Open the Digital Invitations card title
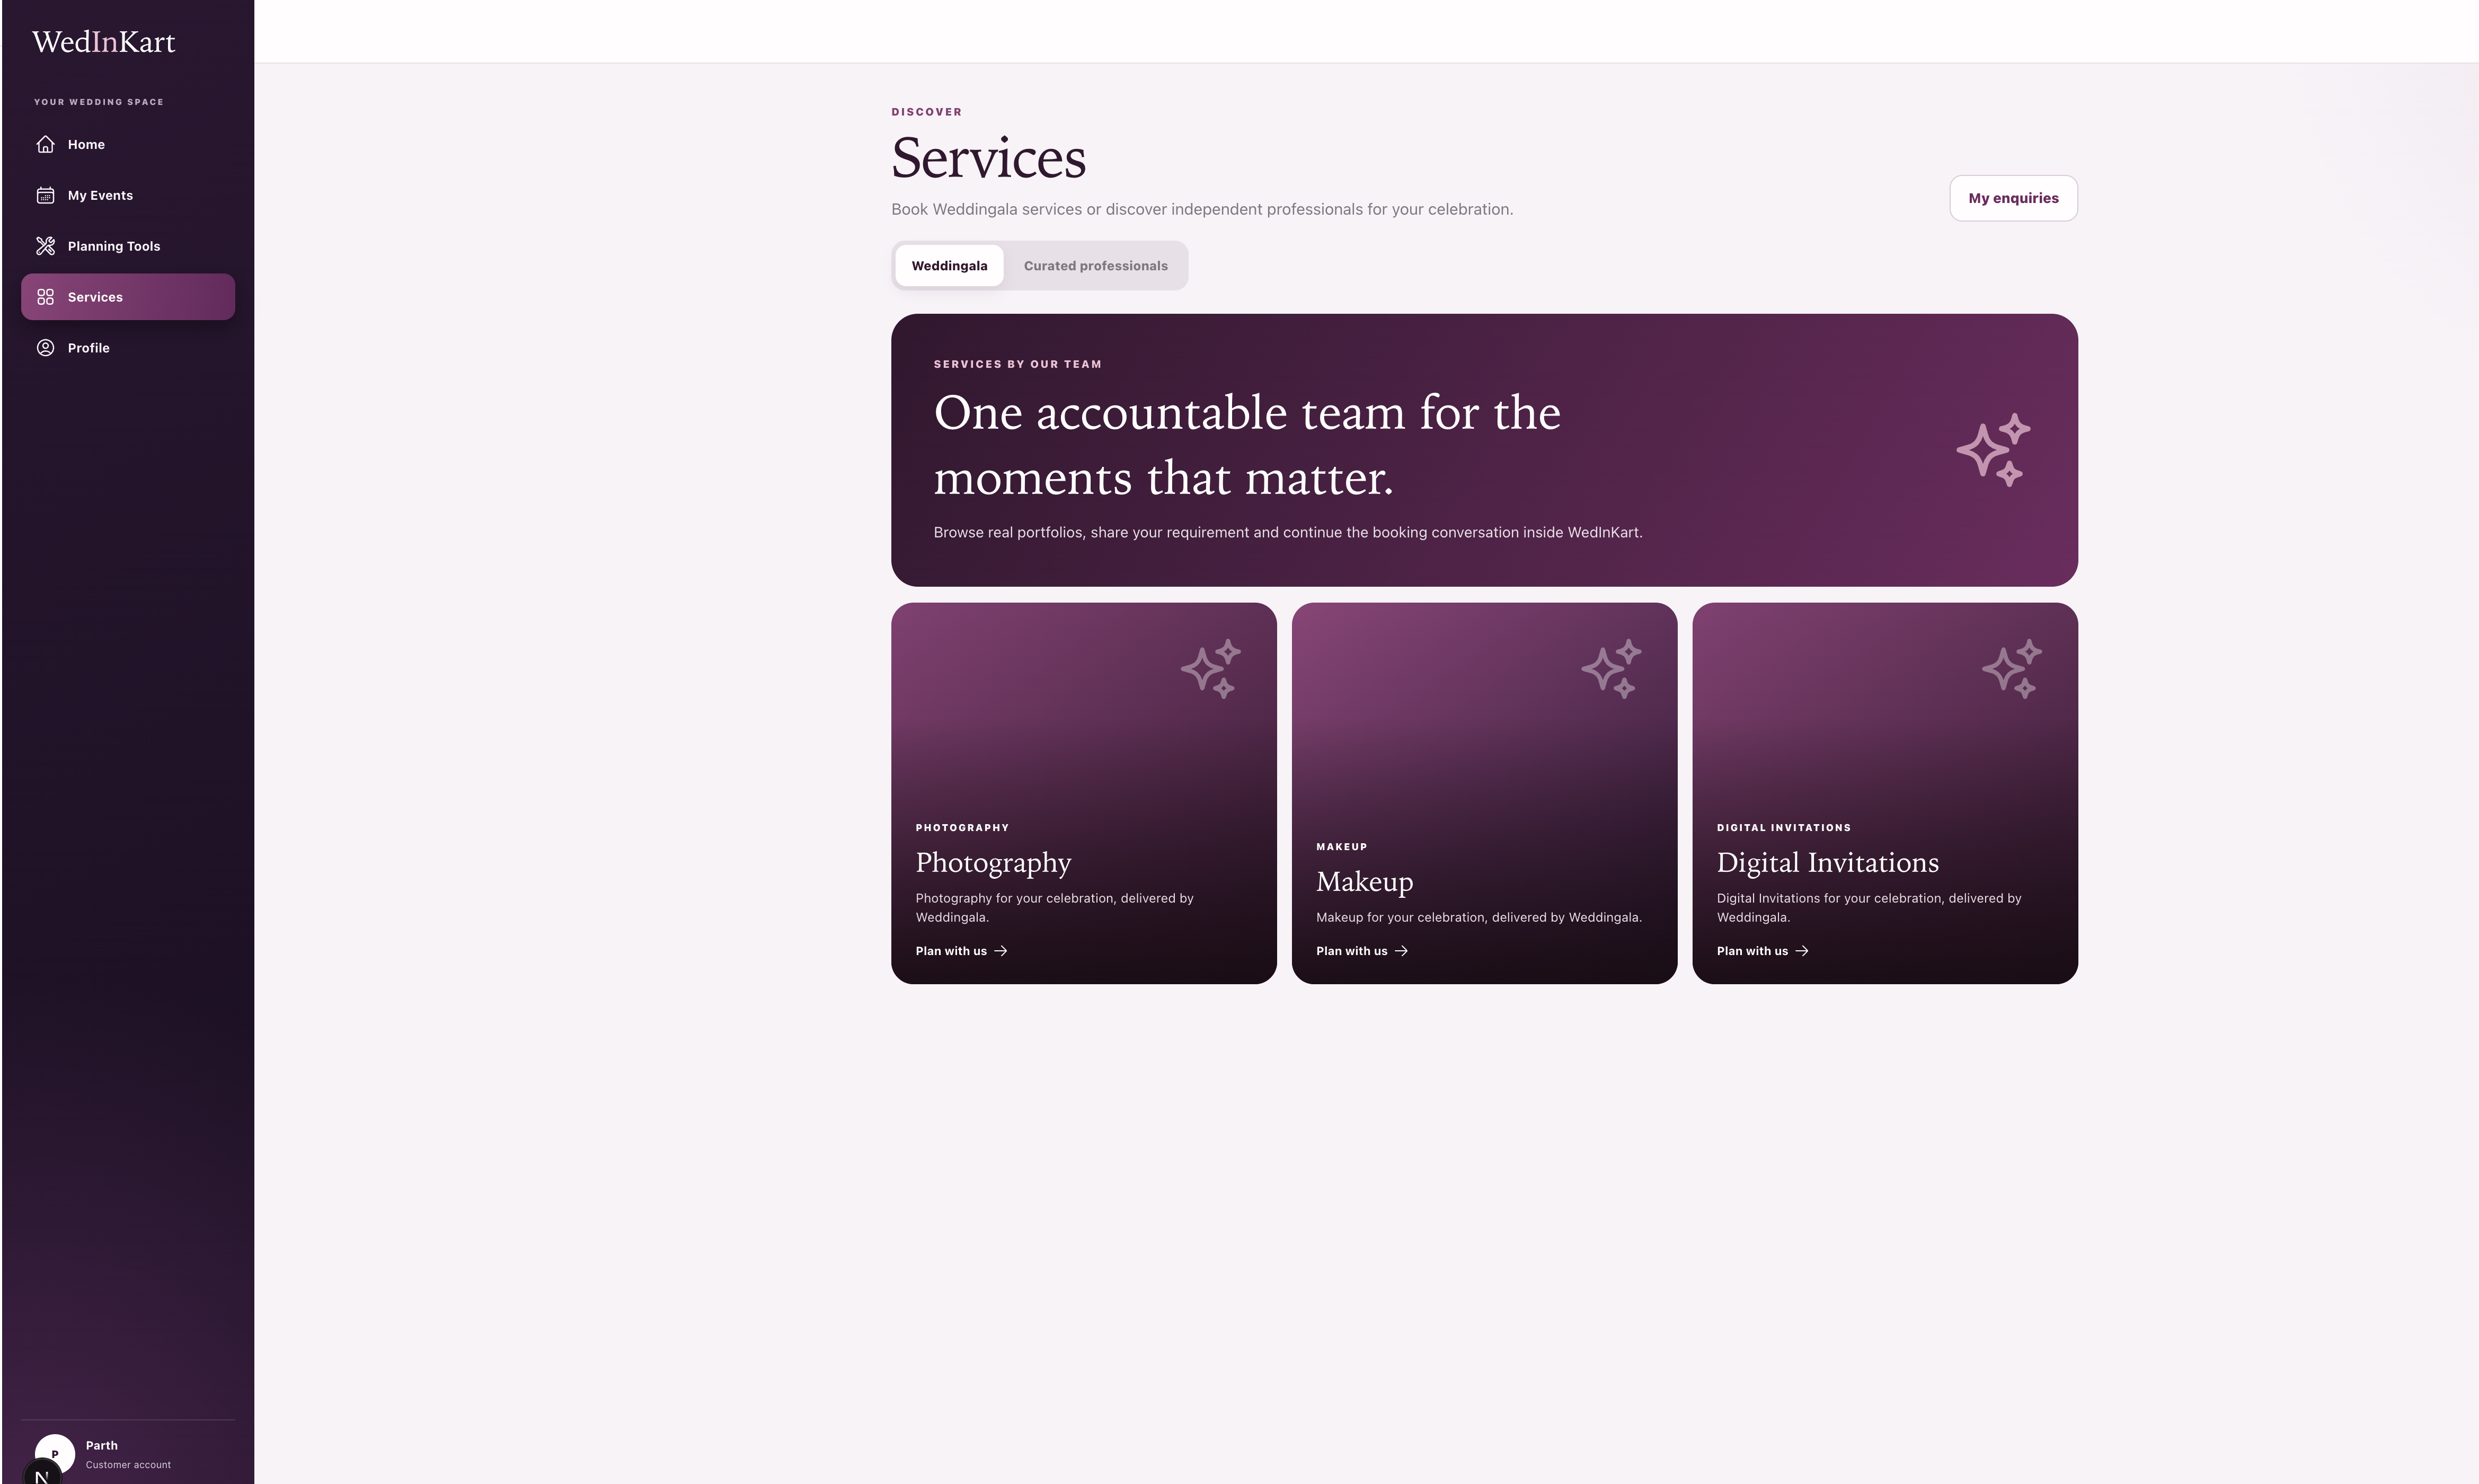2479x1484 pixels. 1827,863
